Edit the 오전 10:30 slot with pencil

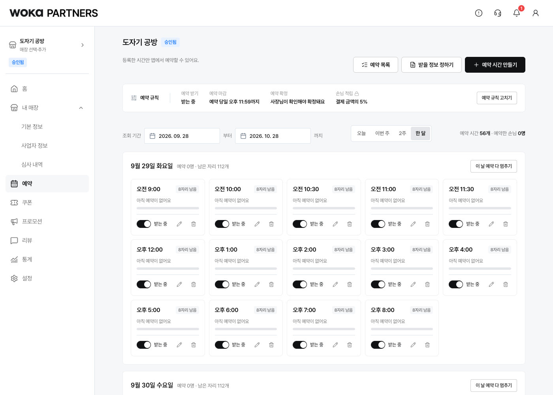[x=335, y=224]
